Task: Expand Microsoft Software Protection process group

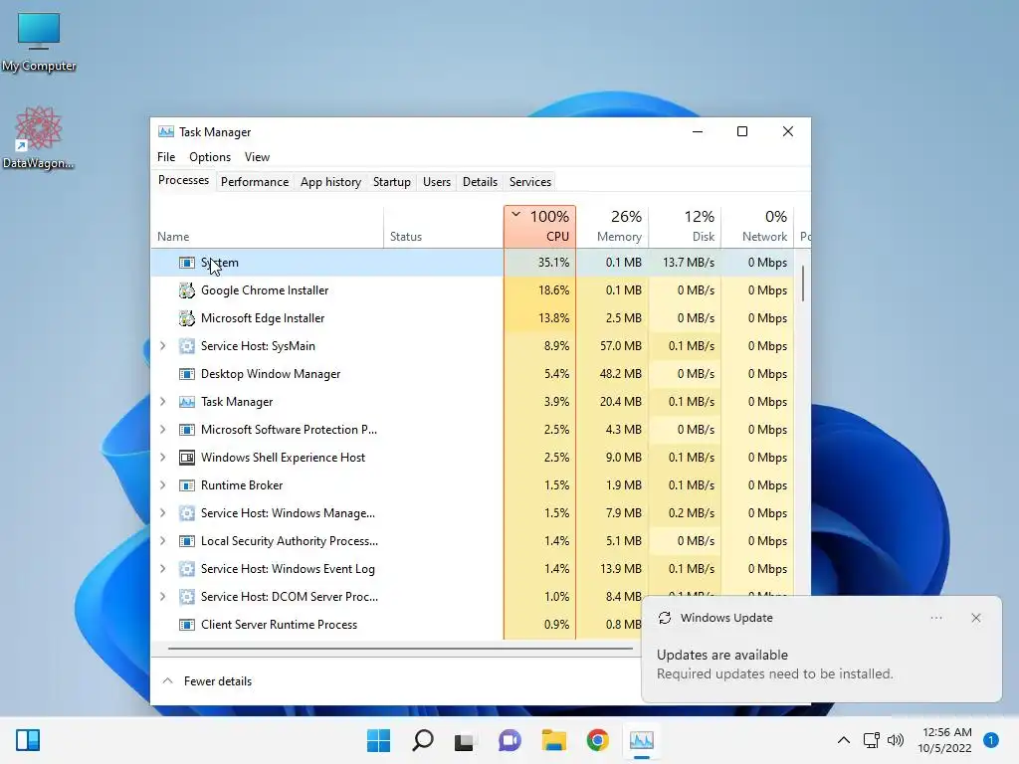Action: click(x=163, y=430)
